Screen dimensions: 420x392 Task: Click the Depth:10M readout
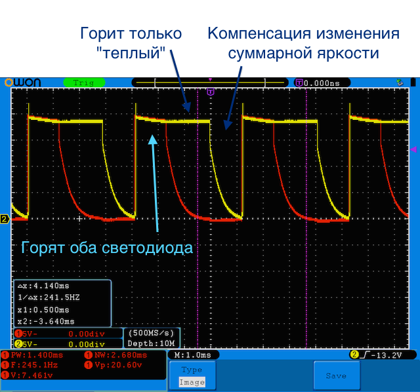[x=152, y=343]
